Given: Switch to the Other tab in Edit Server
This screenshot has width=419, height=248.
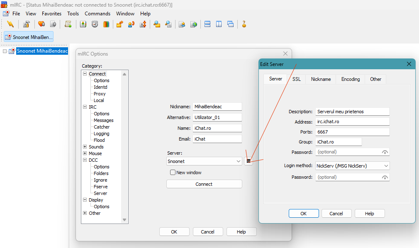Looking at the screenshot, I should 375,79.
